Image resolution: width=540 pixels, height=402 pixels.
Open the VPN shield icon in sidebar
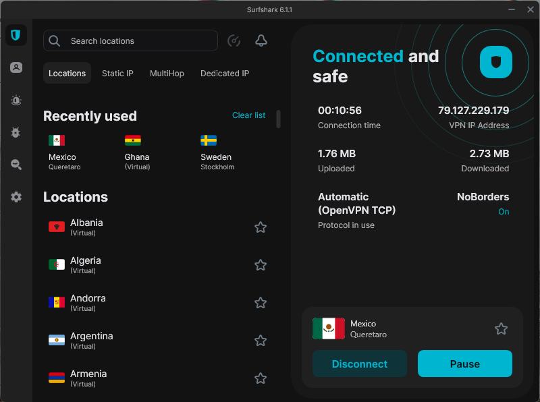(x=16, y=35)
